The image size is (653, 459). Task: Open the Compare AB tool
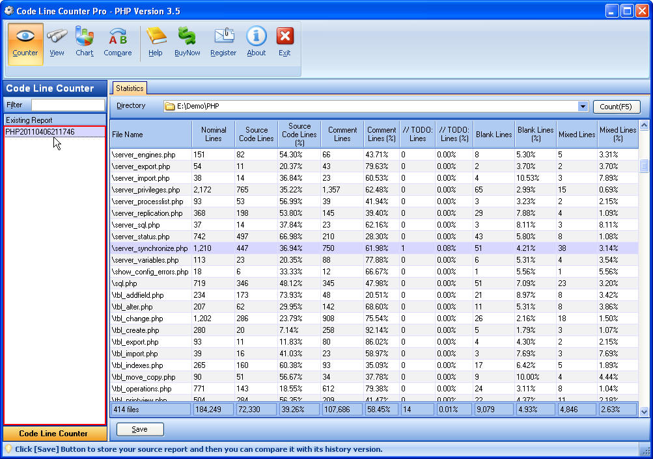click(x=117, y=43)
